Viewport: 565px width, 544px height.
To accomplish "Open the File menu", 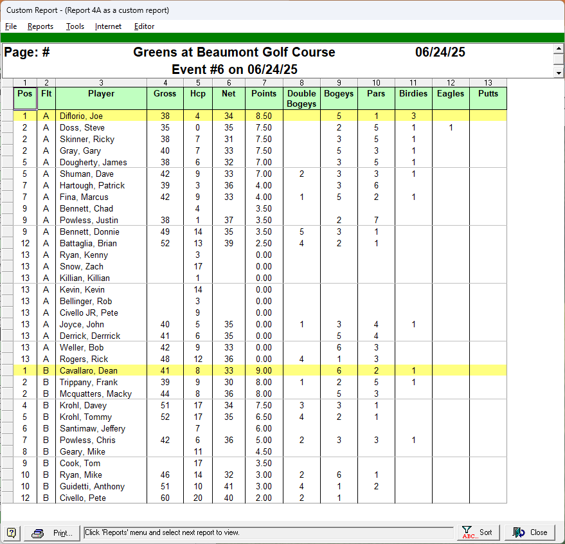I will tap(11, 26).
